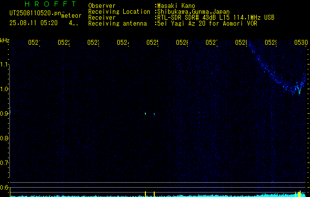Click the 0.6 kHz frequency axis label
This screenshot has width=310, height=197.
coord(4,188)
